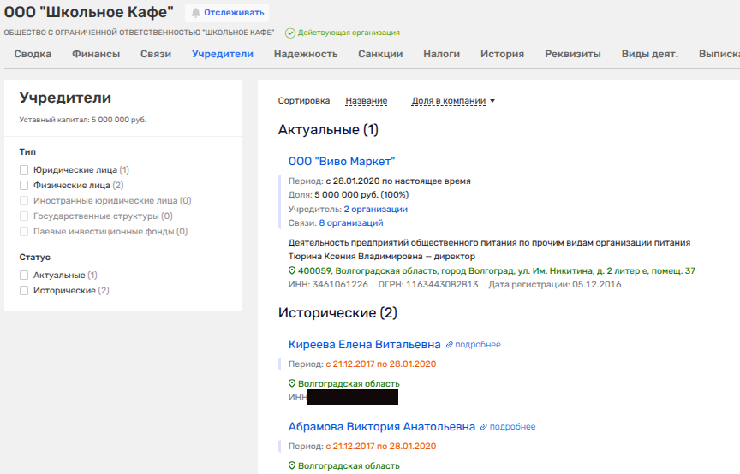
Task: Click chain link icon next to Киреева
Action: point(449,345)
